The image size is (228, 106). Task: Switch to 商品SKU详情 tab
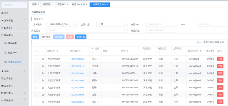point(78,5)
